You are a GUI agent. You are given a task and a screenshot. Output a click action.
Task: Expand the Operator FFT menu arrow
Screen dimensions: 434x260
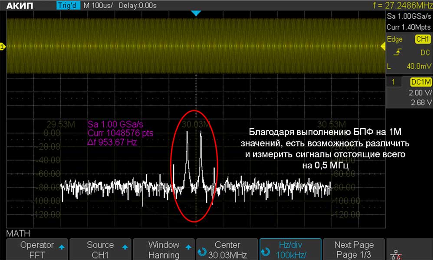click(61, 247)
